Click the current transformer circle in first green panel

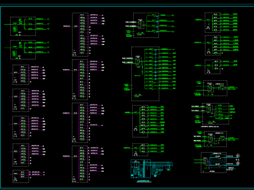click(x=21, y=23)
